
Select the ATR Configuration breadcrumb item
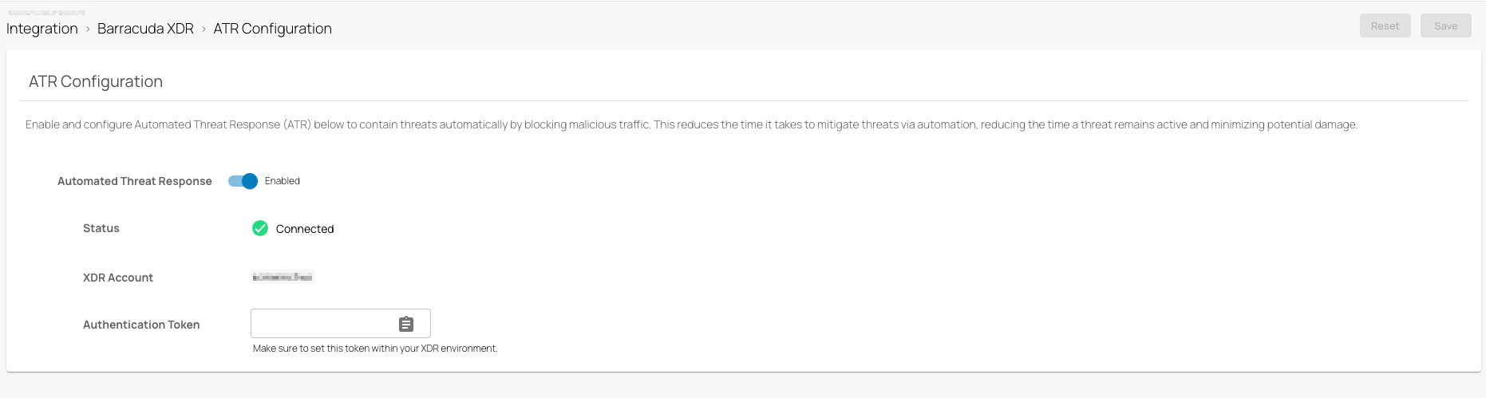point(272,29)
